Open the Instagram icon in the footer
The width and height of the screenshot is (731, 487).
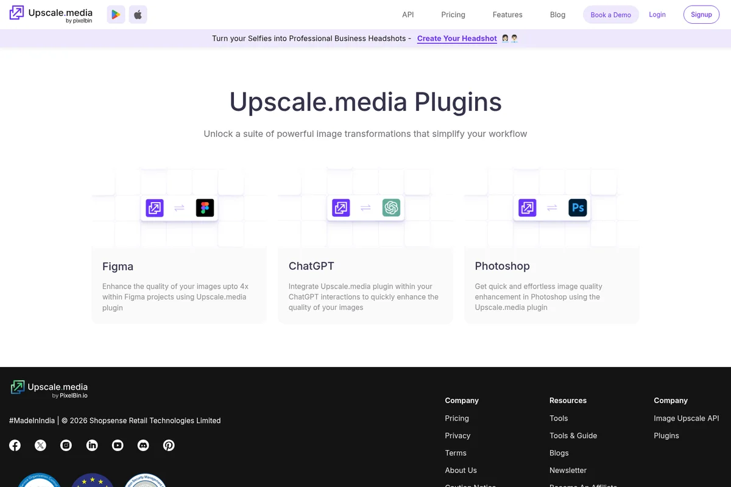pyautogui.click(x=66, y=445)
